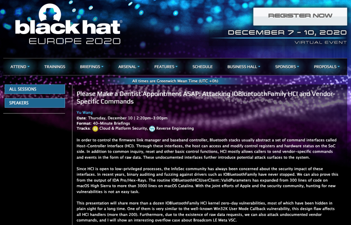The image size is (351, 225).
Task: Click the Reverse Engineering track label
Action: pos(175,128)
